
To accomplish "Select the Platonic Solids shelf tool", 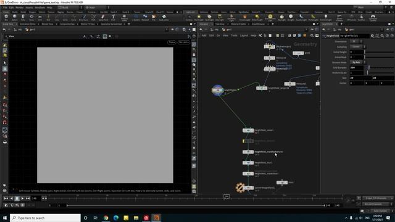I will tap(124, 17).
